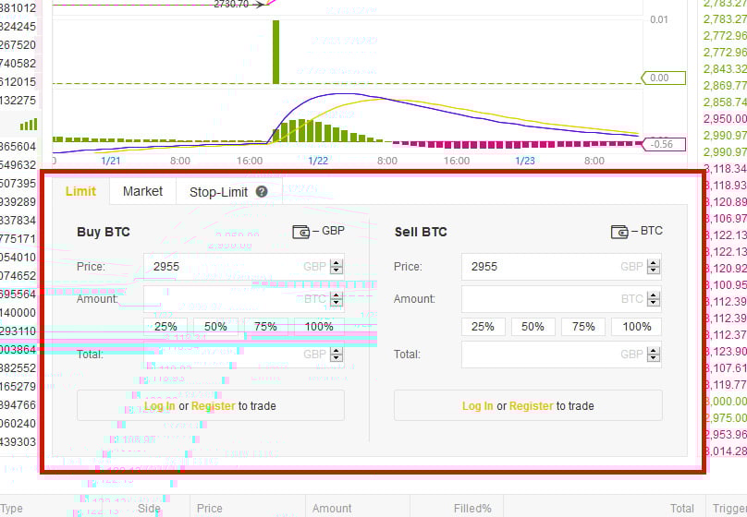
Task: Click the 2,950.00 price in right order list
Action: click(725, 118)
